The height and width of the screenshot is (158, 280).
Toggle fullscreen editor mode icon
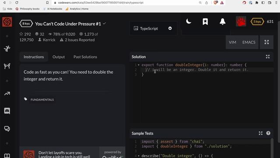click(x=266, y=42)
